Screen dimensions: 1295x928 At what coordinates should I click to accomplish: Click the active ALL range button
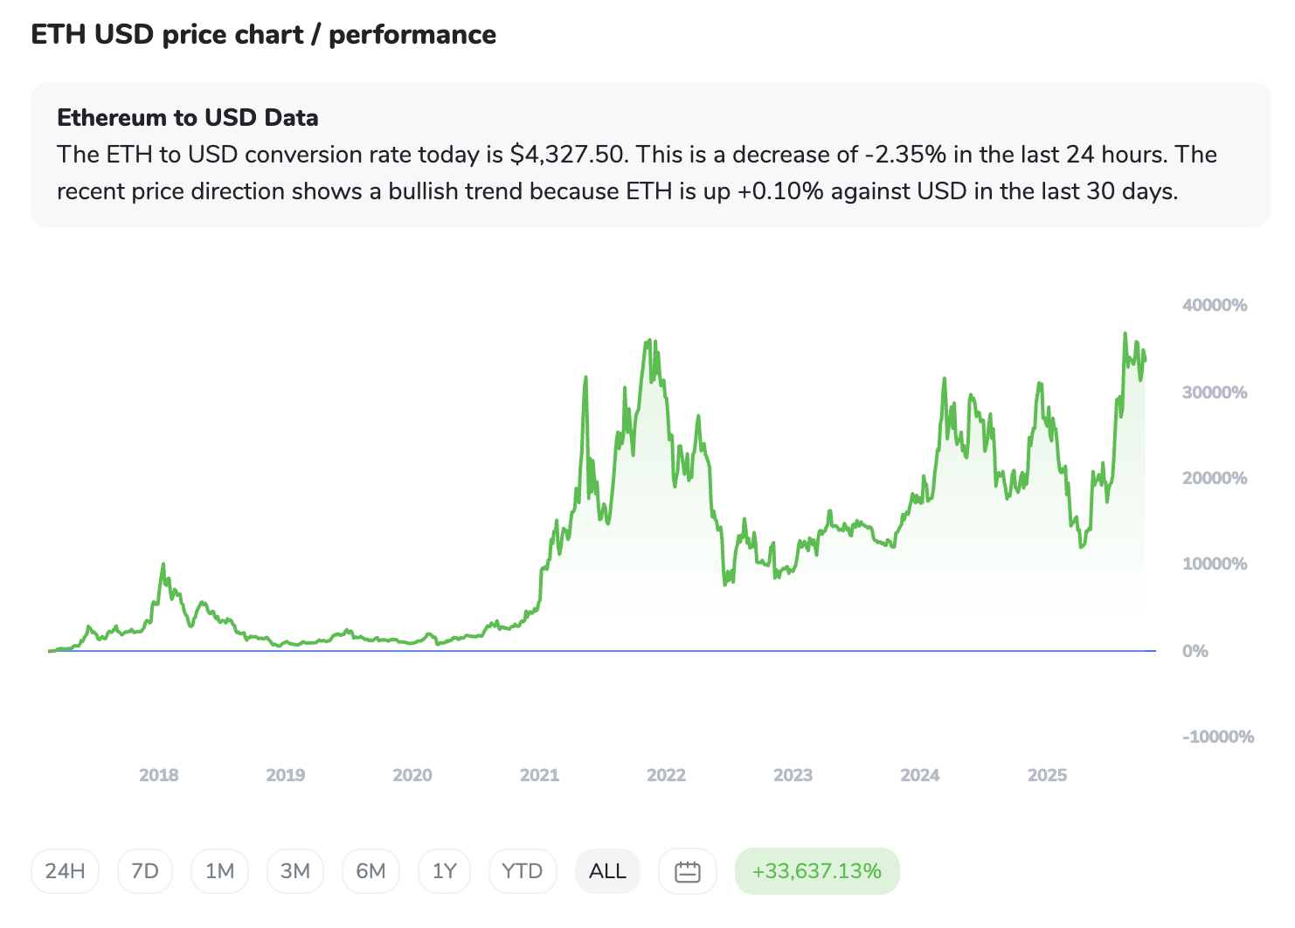pos(607,871)
